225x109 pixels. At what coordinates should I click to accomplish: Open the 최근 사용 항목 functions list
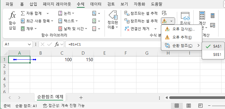click(37, 21)
